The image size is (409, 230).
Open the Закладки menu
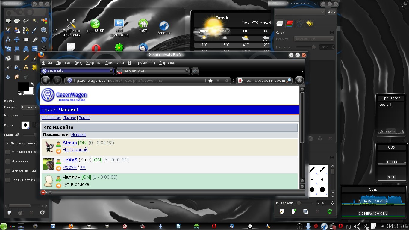[115, 63]
